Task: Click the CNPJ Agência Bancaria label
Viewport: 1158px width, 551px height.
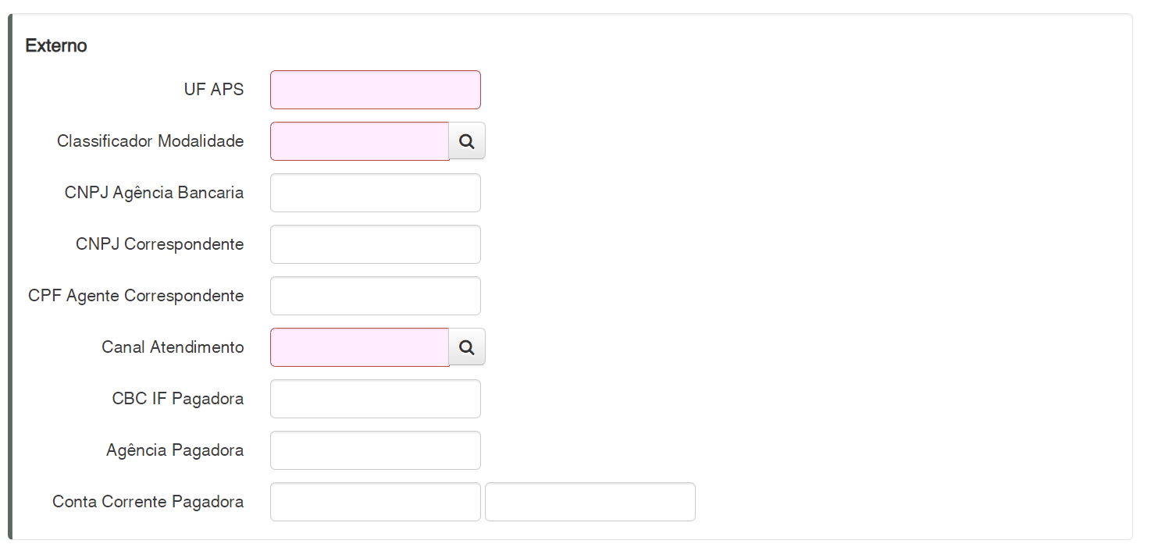Action: [154, 193]
